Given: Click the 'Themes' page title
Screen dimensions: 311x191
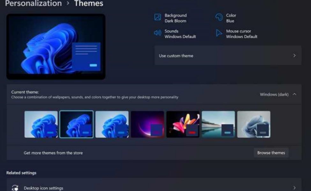Looking at the screenshot, I should (x=89, y=4).
